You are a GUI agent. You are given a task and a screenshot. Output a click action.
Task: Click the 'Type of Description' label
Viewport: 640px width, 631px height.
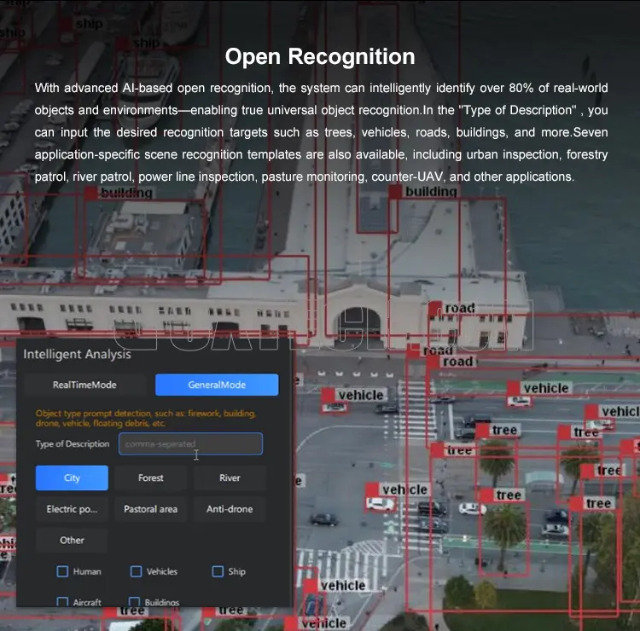point(73,443)
